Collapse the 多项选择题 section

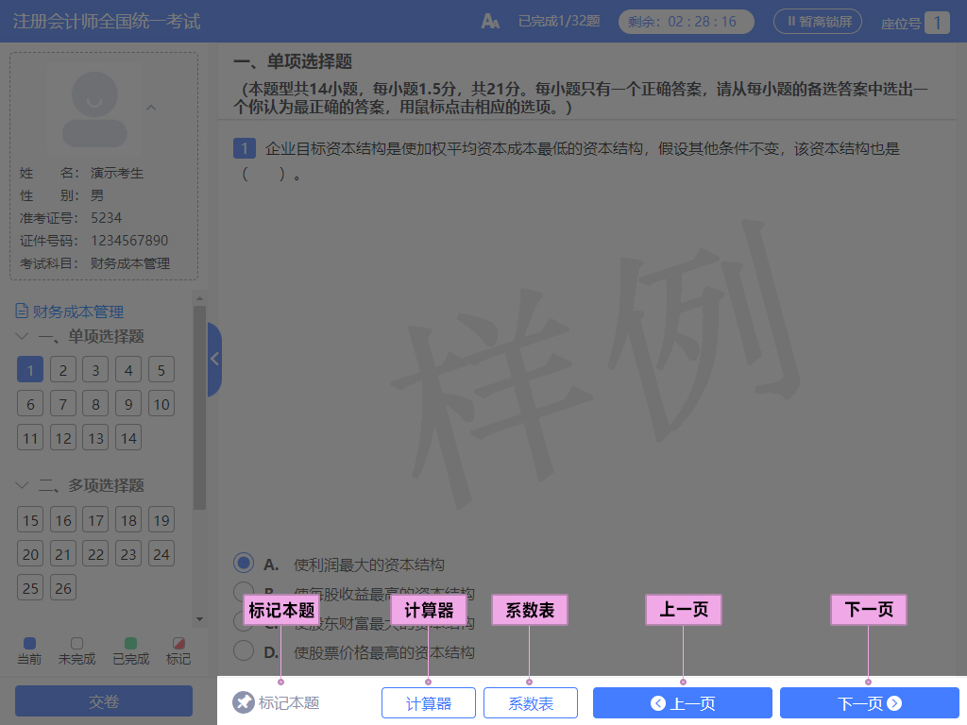click(x=22, y=485)
